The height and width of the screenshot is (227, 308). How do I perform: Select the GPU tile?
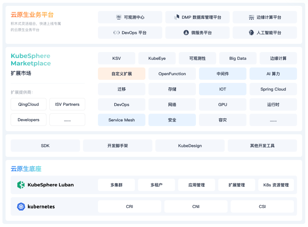click(223, 104)
